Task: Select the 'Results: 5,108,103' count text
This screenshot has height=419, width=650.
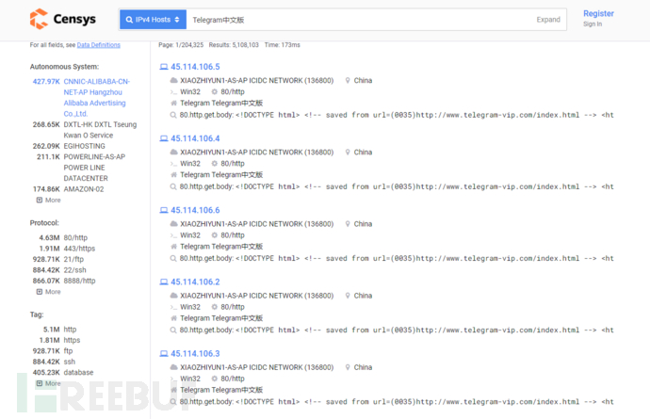Action: pyautogui.click(x=234, y=45)
